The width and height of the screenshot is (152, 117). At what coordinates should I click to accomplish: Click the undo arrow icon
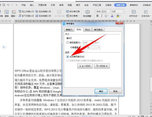tap(8, 5)
